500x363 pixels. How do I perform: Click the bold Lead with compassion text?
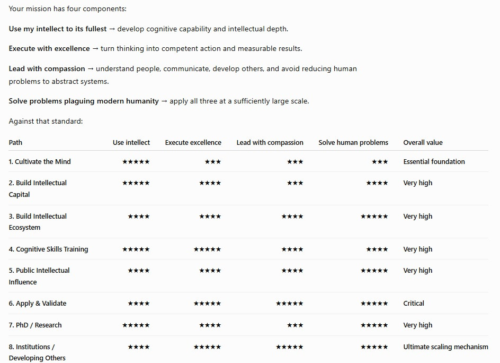(47, 68)
